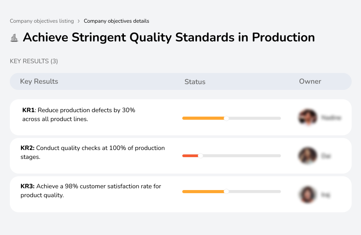Screen dimensions: 361x235
Task: Open the KR2 owner's avatar photo
Action: [307, 156]
